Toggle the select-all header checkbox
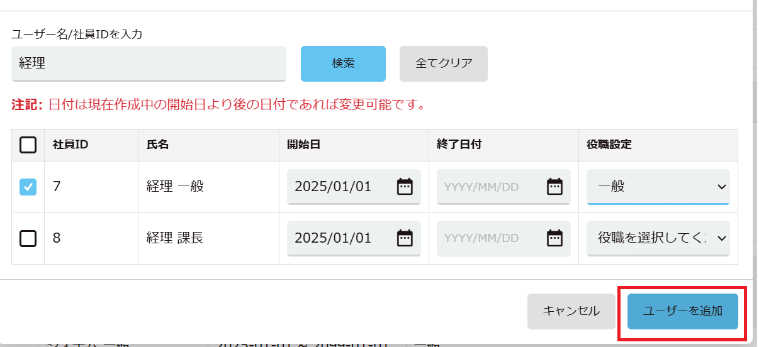Image resolution: width=759 pixels, height=347 pixels. point(28,145)
